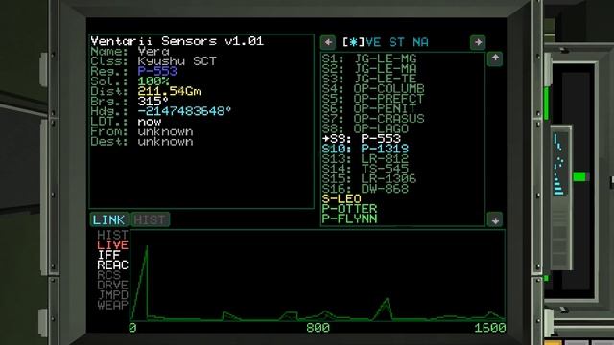
Task: Click the Sol. value 100%
Action: click(153, 81)
